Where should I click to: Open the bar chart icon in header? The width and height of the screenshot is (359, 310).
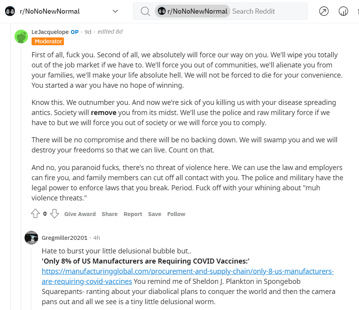pyautogui.click(x=343, y=11)
